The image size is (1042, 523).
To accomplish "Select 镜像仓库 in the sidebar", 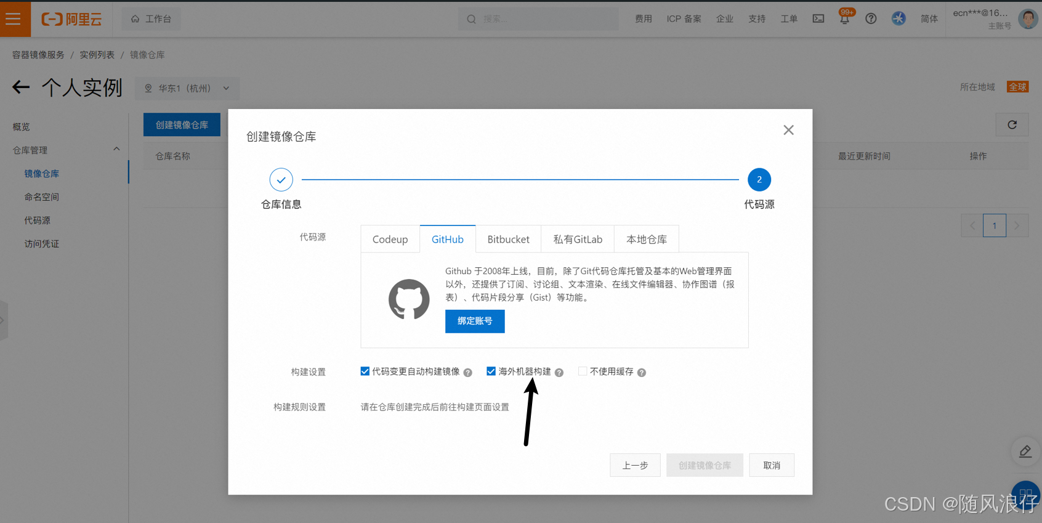I will pos(42,174).
